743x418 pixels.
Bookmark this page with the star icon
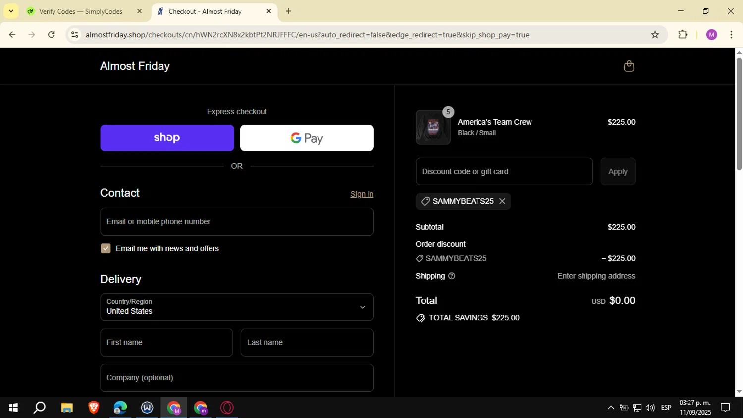655,35
